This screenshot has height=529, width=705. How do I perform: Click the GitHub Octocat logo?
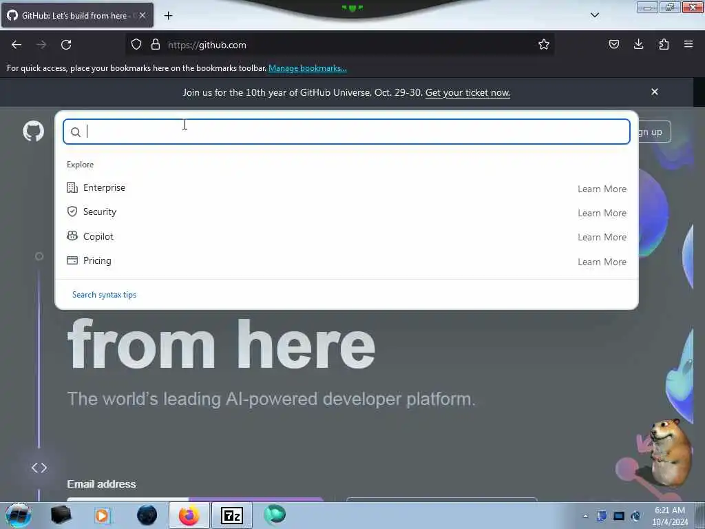click(33, 132)
